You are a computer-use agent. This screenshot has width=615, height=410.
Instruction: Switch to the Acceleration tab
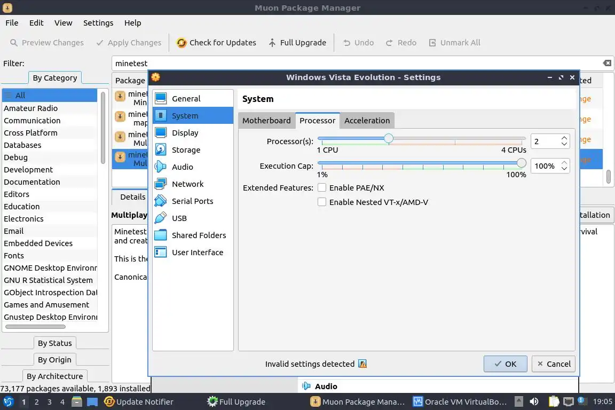[367, 121]
